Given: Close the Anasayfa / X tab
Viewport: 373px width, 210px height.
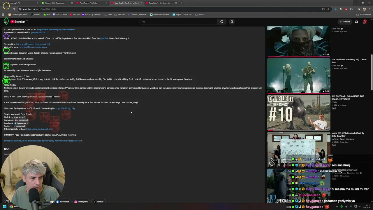Looking at the screenshot, I should pos(37,3).
